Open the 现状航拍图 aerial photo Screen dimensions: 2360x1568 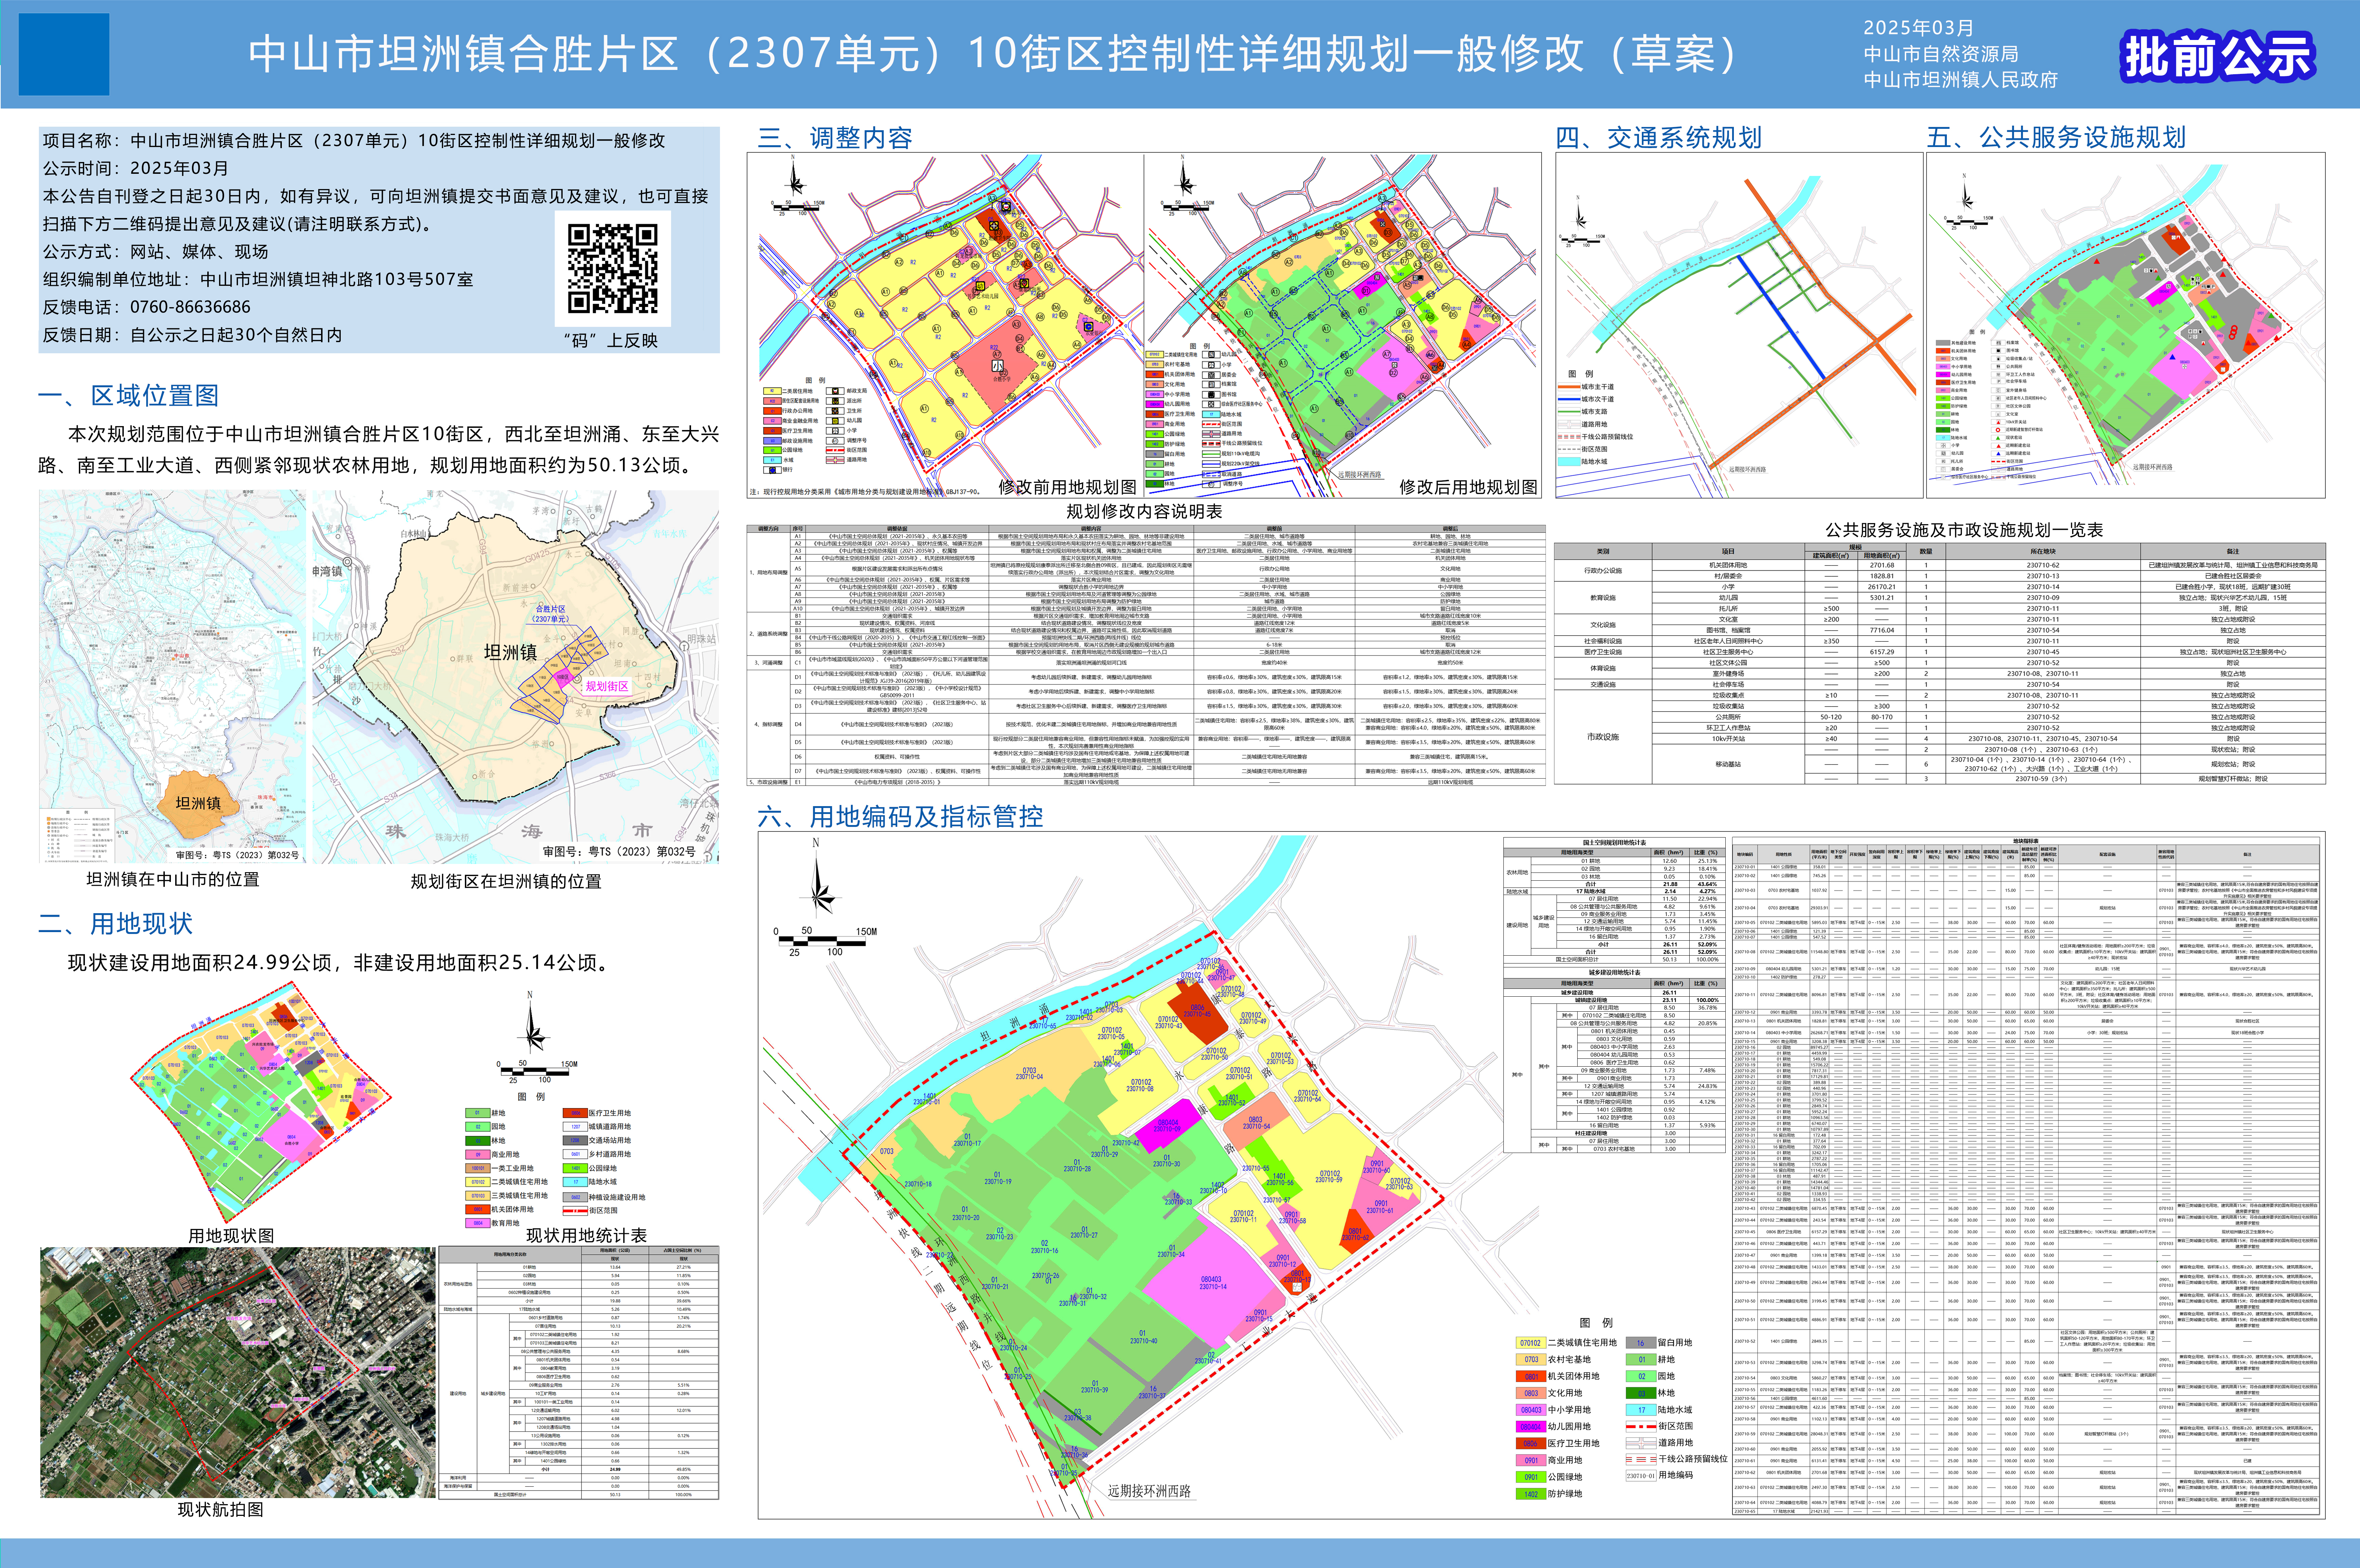(x=238, y=1372)
